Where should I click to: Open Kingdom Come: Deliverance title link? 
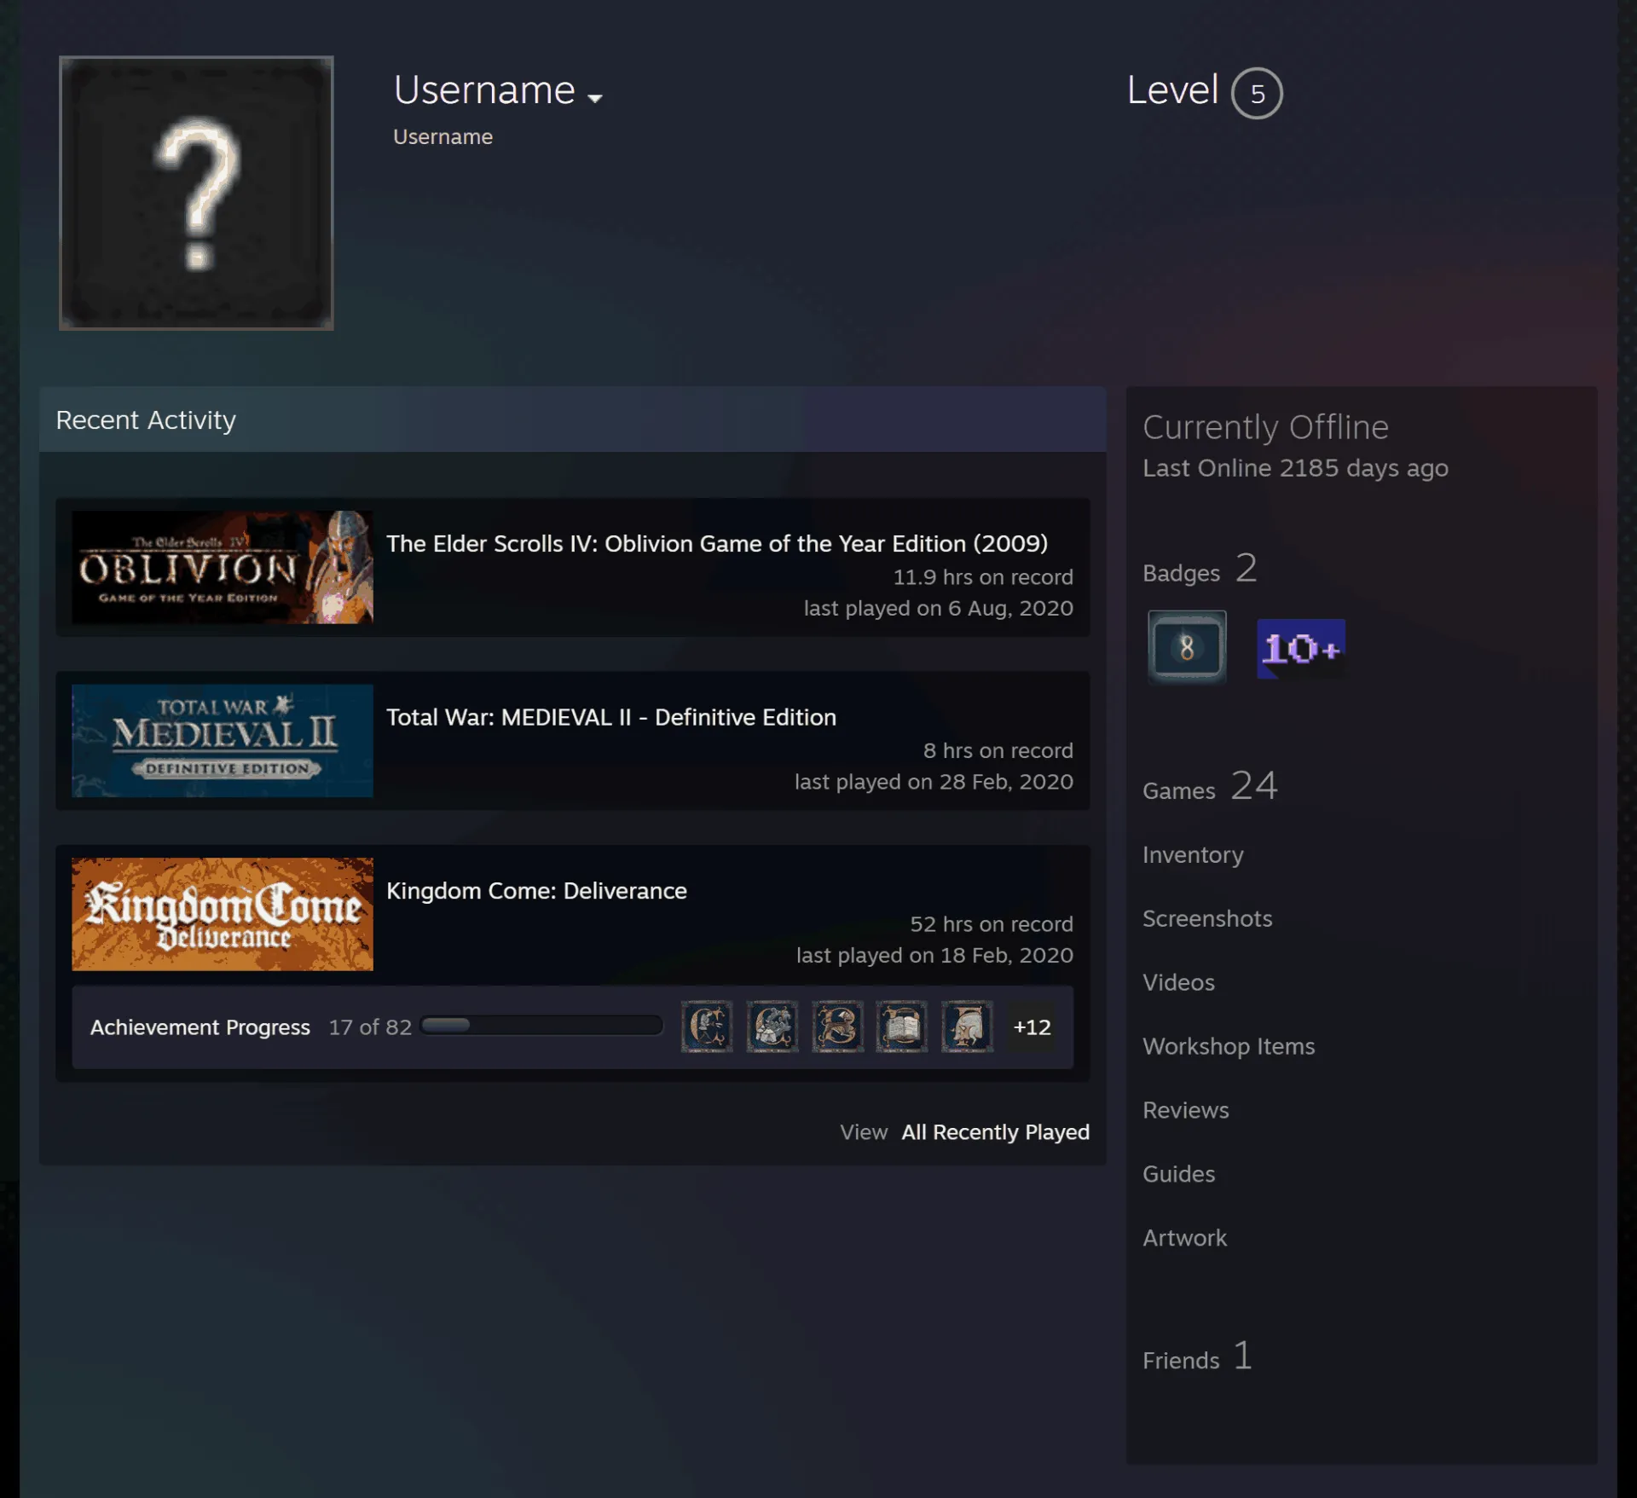coord(536,890)
